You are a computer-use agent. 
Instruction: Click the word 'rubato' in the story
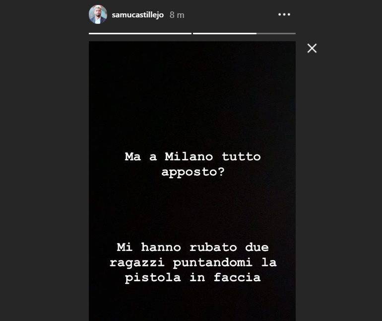click(213, 247)
